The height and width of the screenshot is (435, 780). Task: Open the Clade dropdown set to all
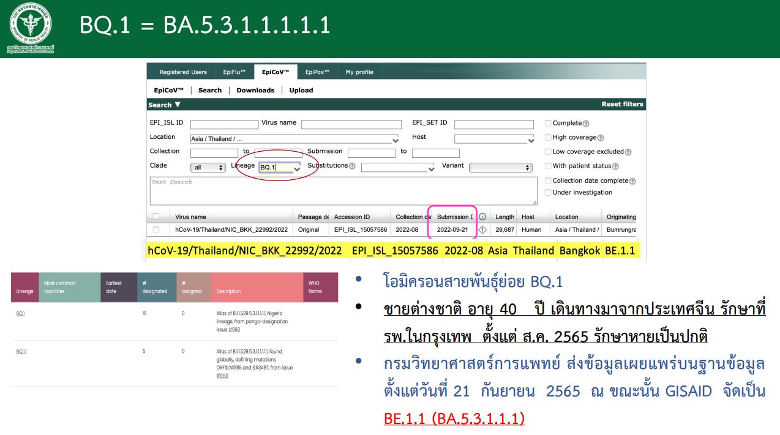(x=208, y=168)
